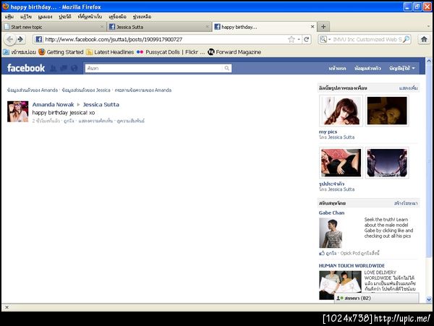The image size is (434, 326).
Task: Go forward with the forward arrow button
Action: pyautogui.click(x=20, y=39)
